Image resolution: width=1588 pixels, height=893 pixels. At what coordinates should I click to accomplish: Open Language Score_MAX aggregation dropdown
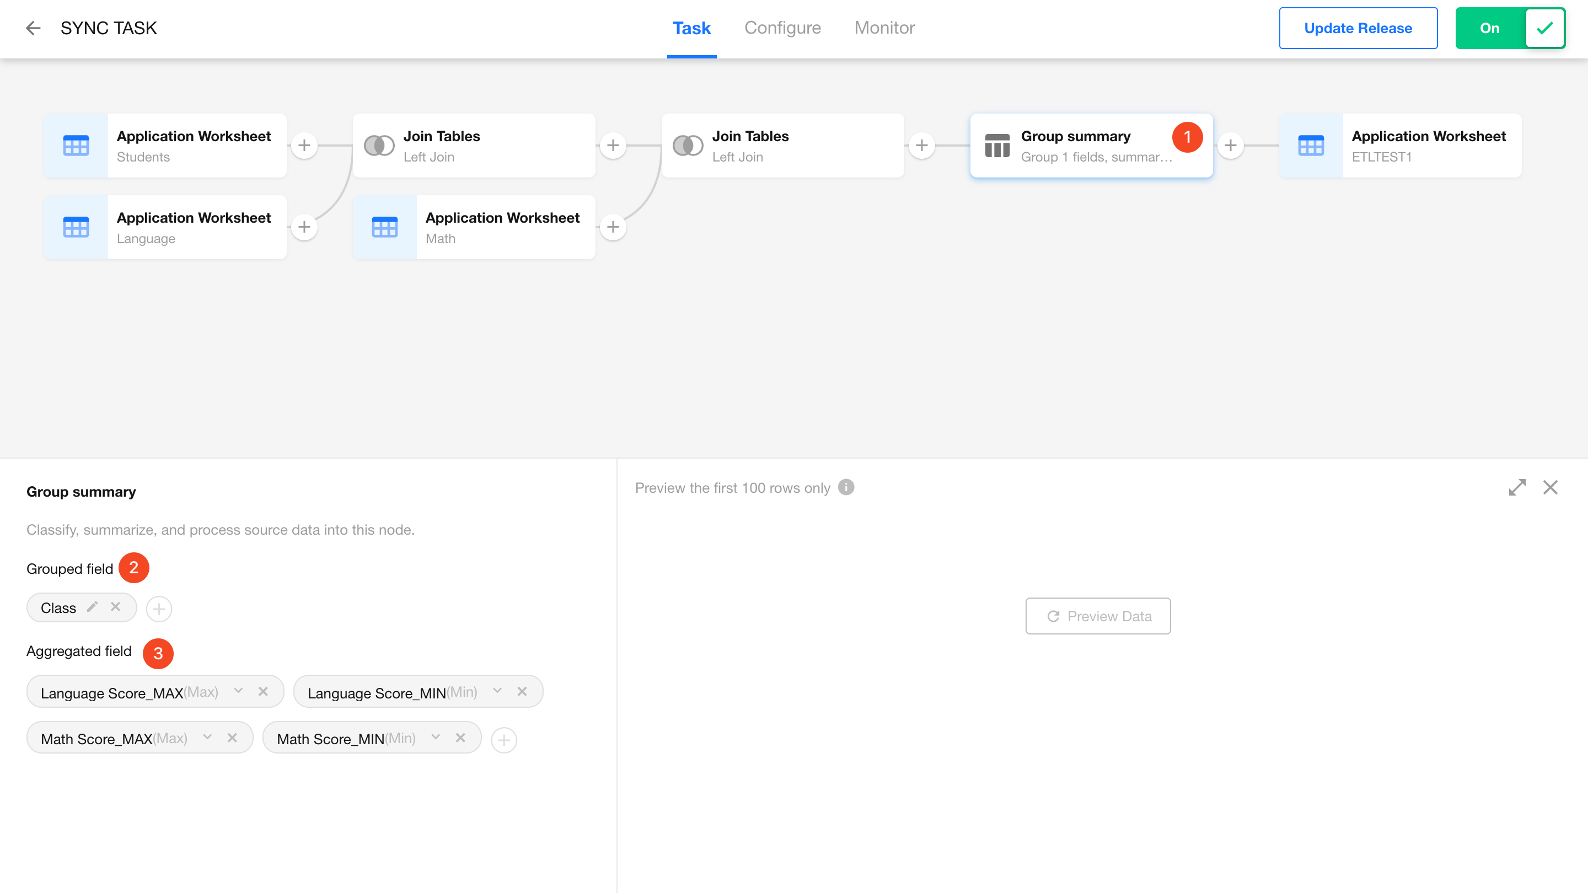[239, 691]
